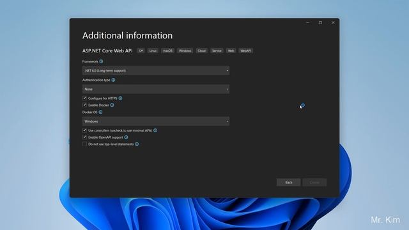Click the Back button
The image size is (409, 230).
288,182
